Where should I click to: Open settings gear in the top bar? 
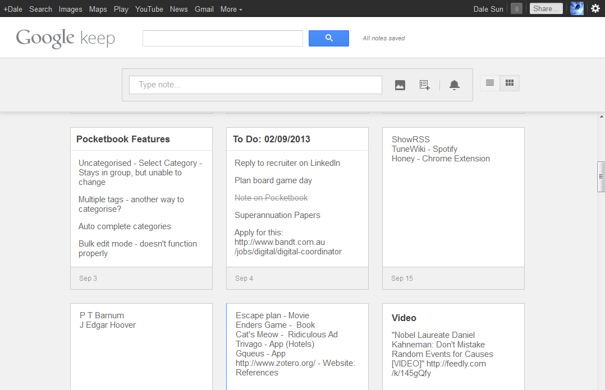click(x=595, y=8)
